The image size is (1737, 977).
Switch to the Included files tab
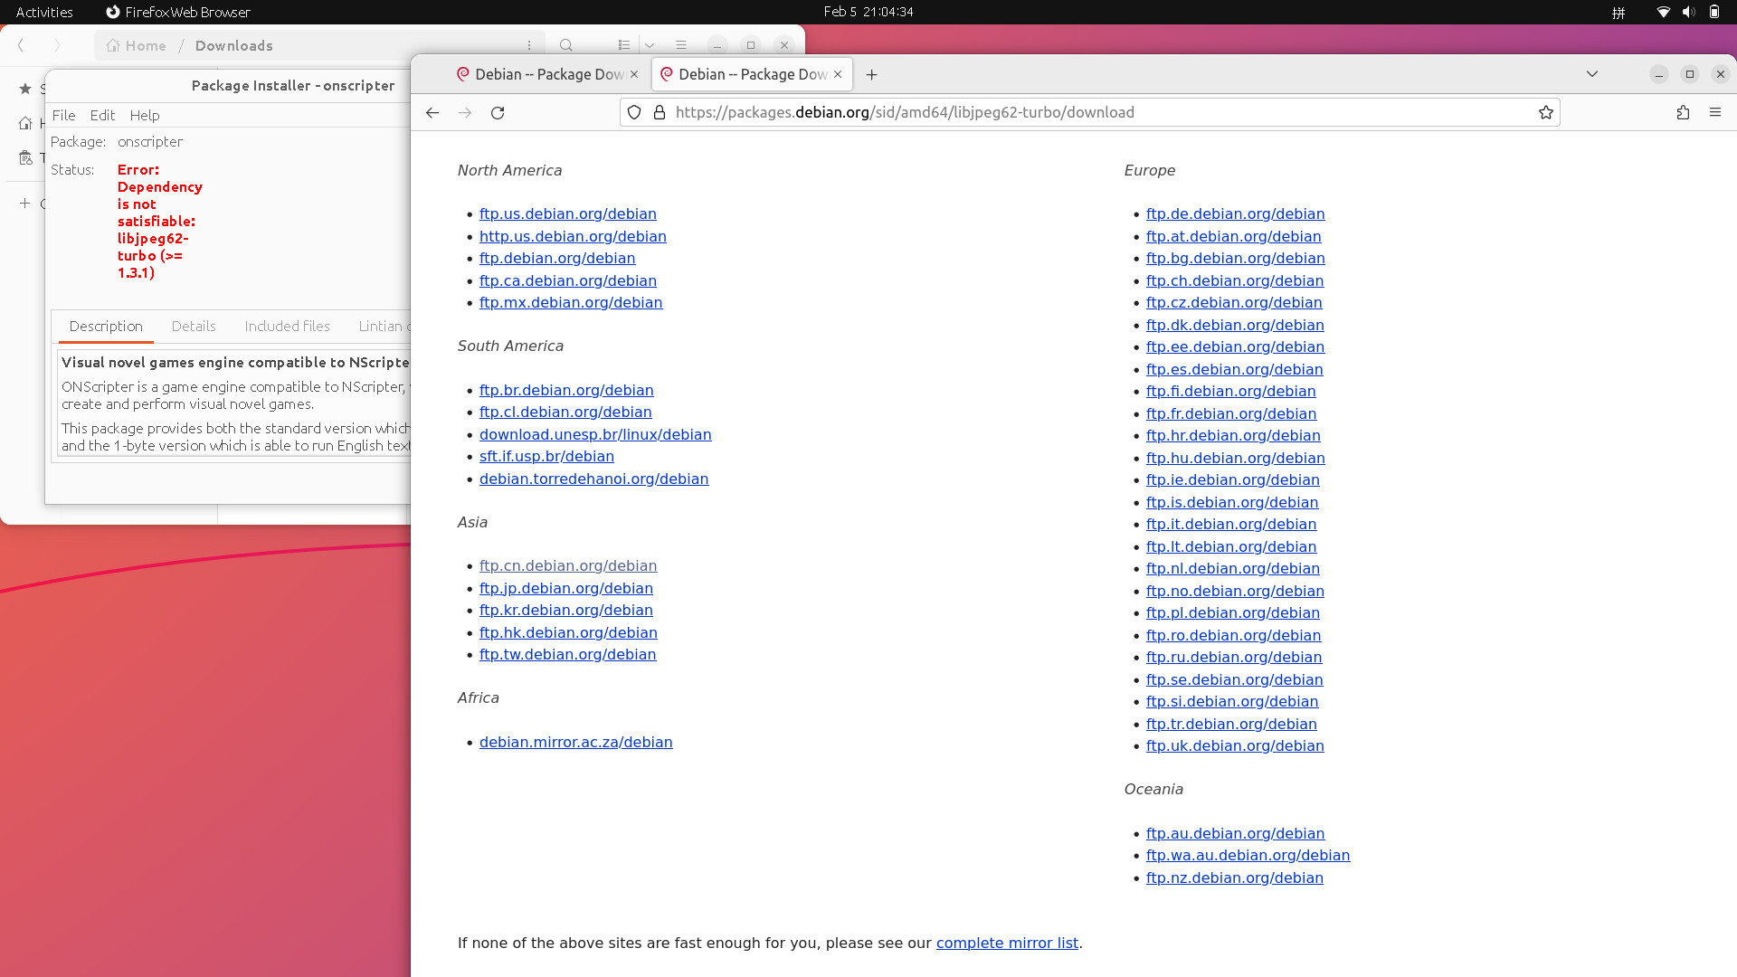287,326
